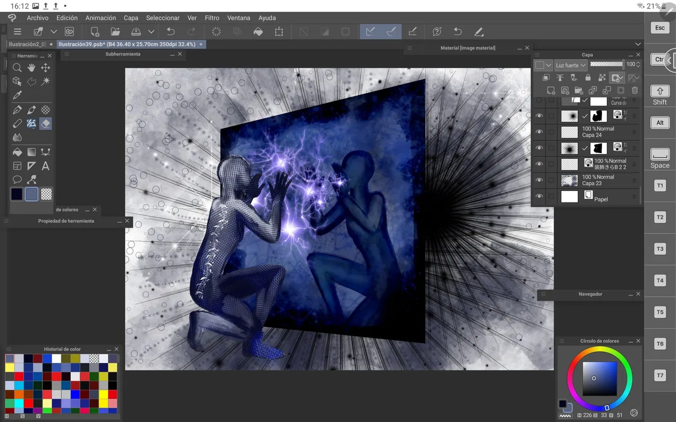Screen dimensions: 676x422
Task: Open the Archivo menu
Action: coord(37,18)
